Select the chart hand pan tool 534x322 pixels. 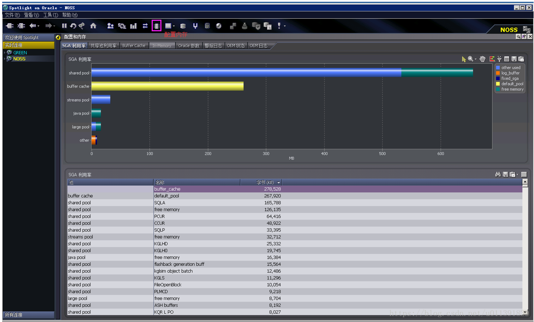(x=482, y=59)
